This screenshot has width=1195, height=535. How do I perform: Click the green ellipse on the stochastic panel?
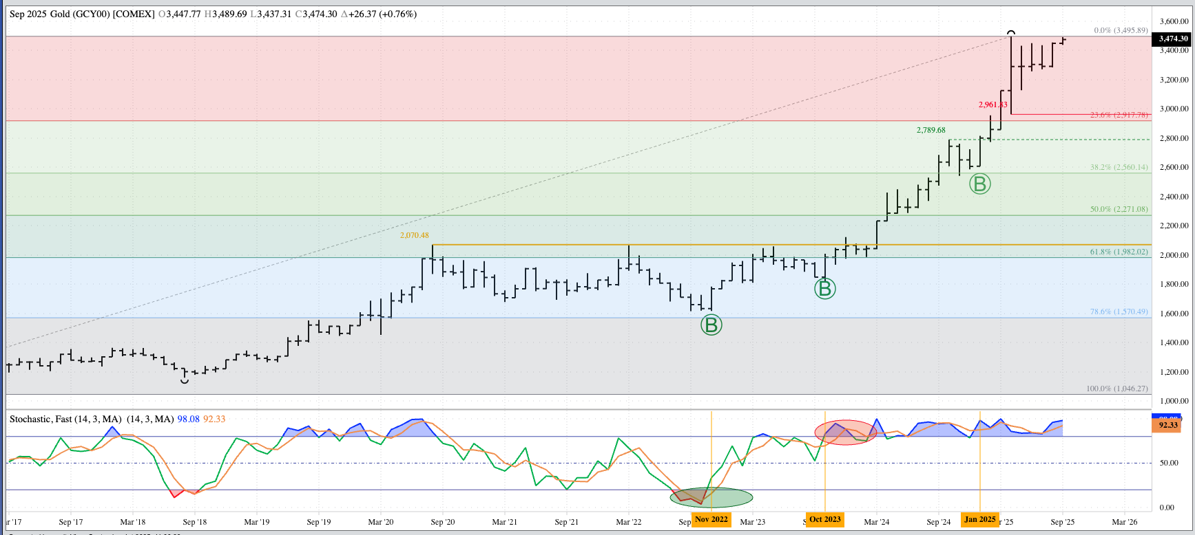711,496
